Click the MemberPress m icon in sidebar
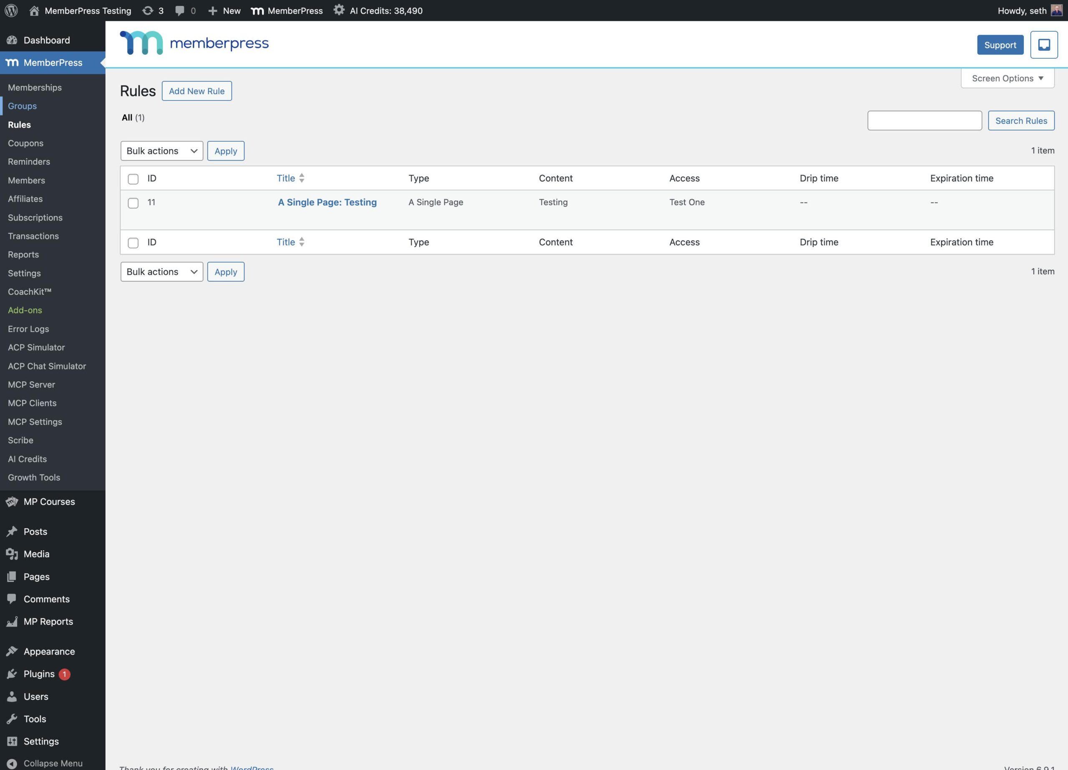 12,63
